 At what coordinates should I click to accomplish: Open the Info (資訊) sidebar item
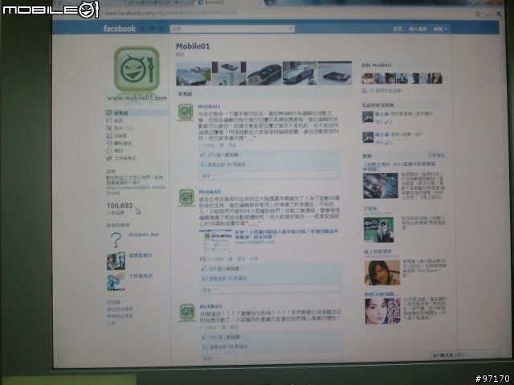(x=118, y=120)
